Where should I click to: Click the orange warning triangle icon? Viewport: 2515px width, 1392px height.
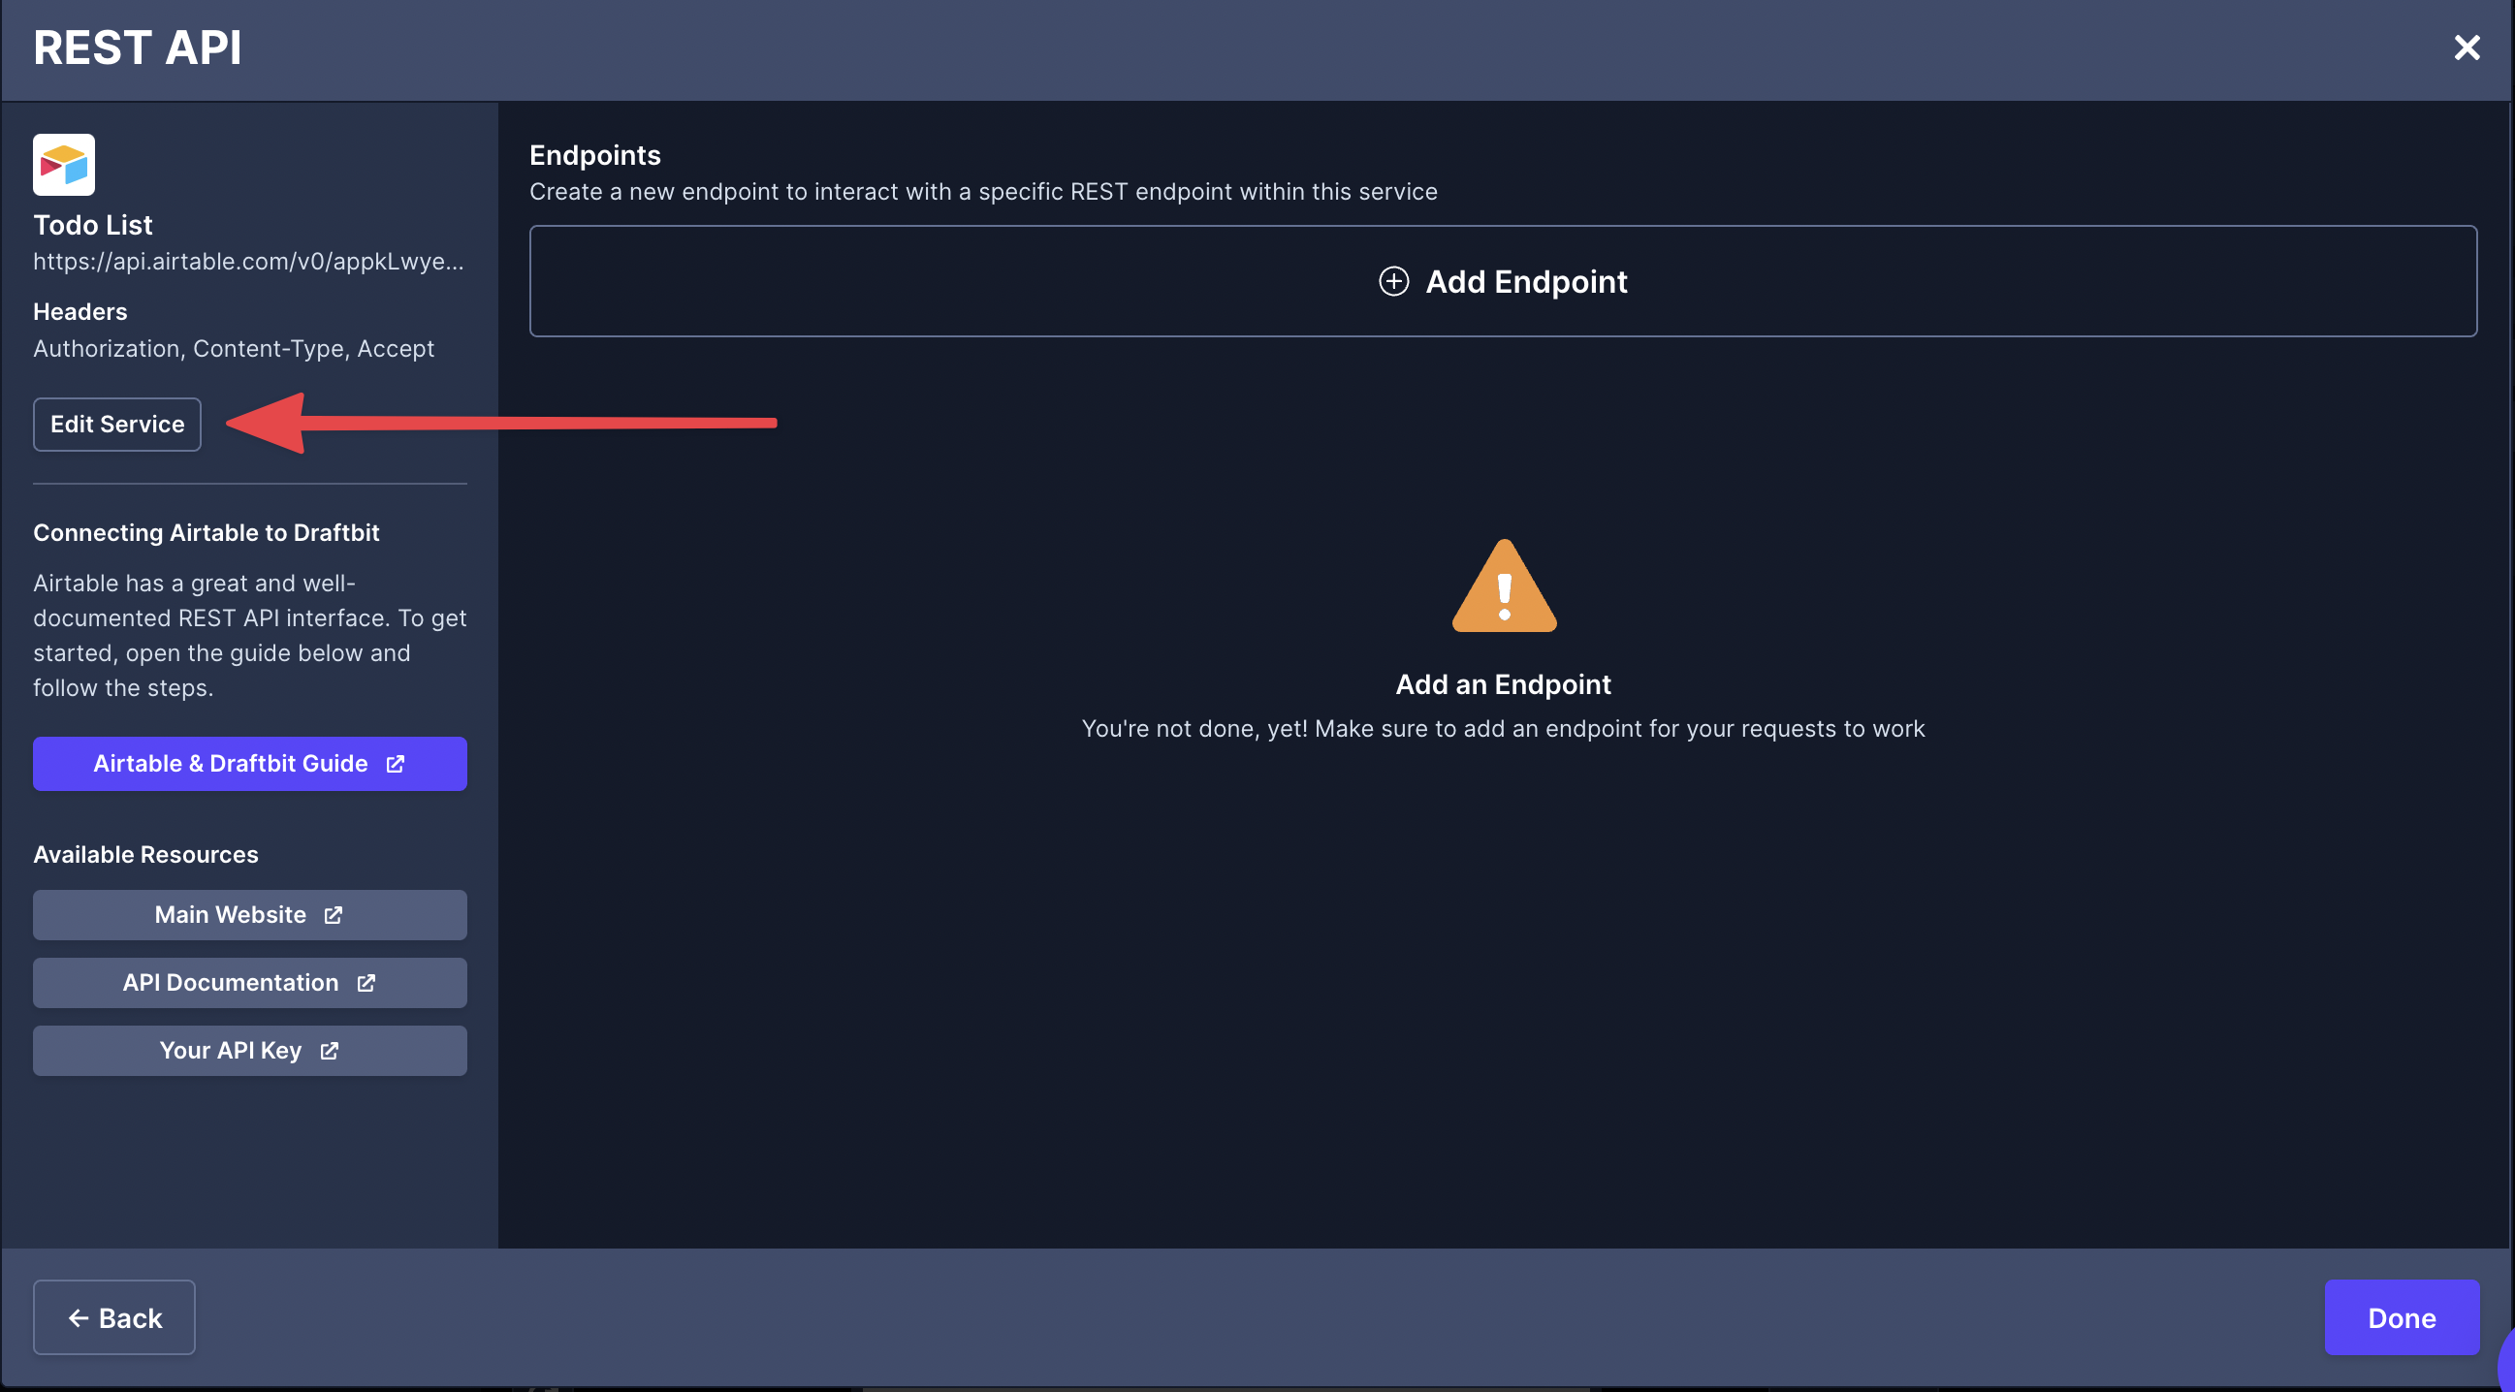click(1504, 585)
